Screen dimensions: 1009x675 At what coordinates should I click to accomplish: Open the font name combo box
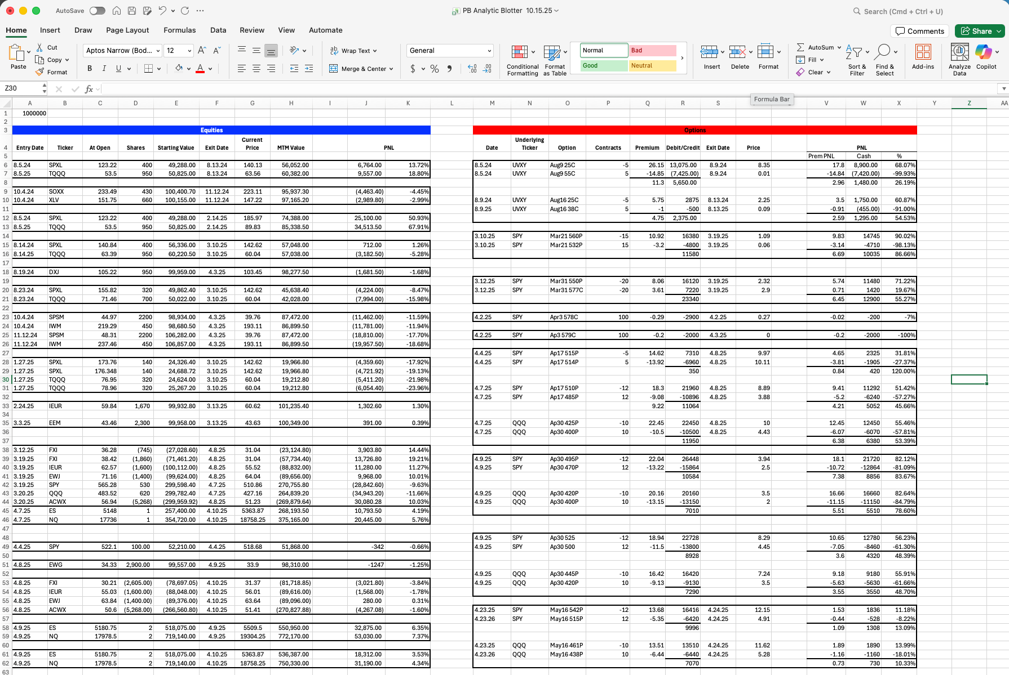122,51
